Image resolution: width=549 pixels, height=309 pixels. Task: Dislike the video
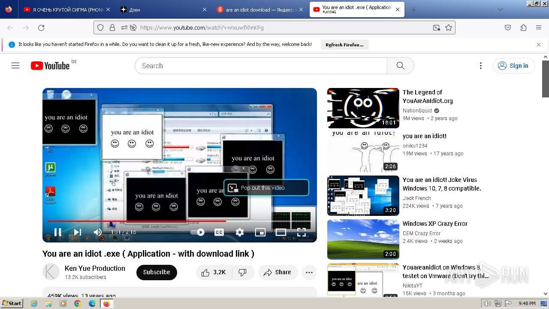point(242,272)
